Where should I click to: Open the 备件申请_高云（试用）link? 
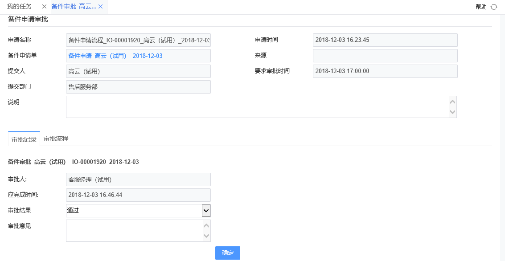[x=116, y=55]
